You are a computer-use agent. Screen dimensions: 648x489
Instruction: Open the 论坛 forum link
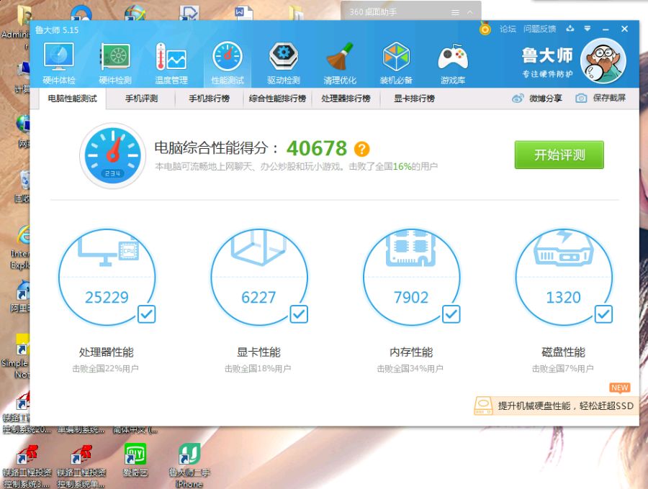pos(508,29)
